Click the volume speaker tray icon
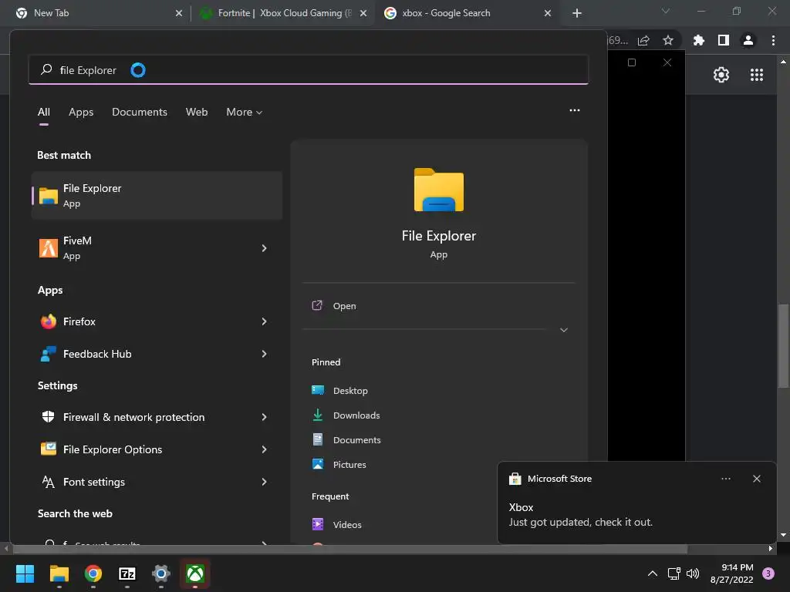The height and width of the screenshot is (592, 790). [x=693, y=573]
